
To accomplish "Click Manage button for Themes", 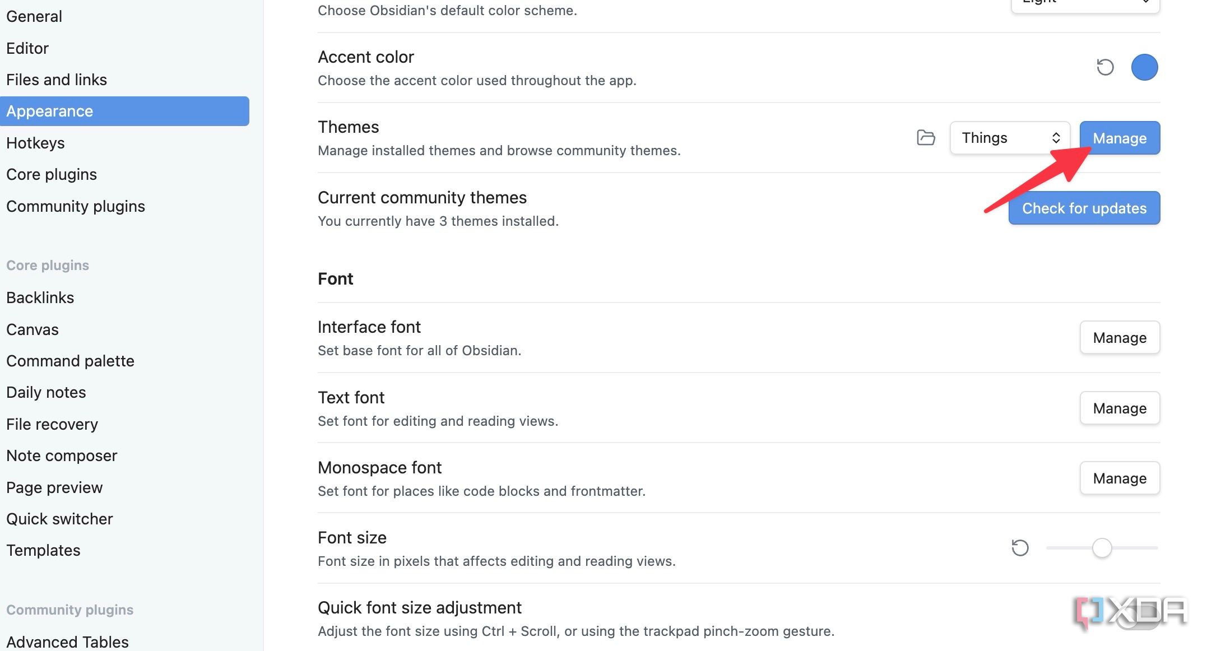I will (1120, 138).
